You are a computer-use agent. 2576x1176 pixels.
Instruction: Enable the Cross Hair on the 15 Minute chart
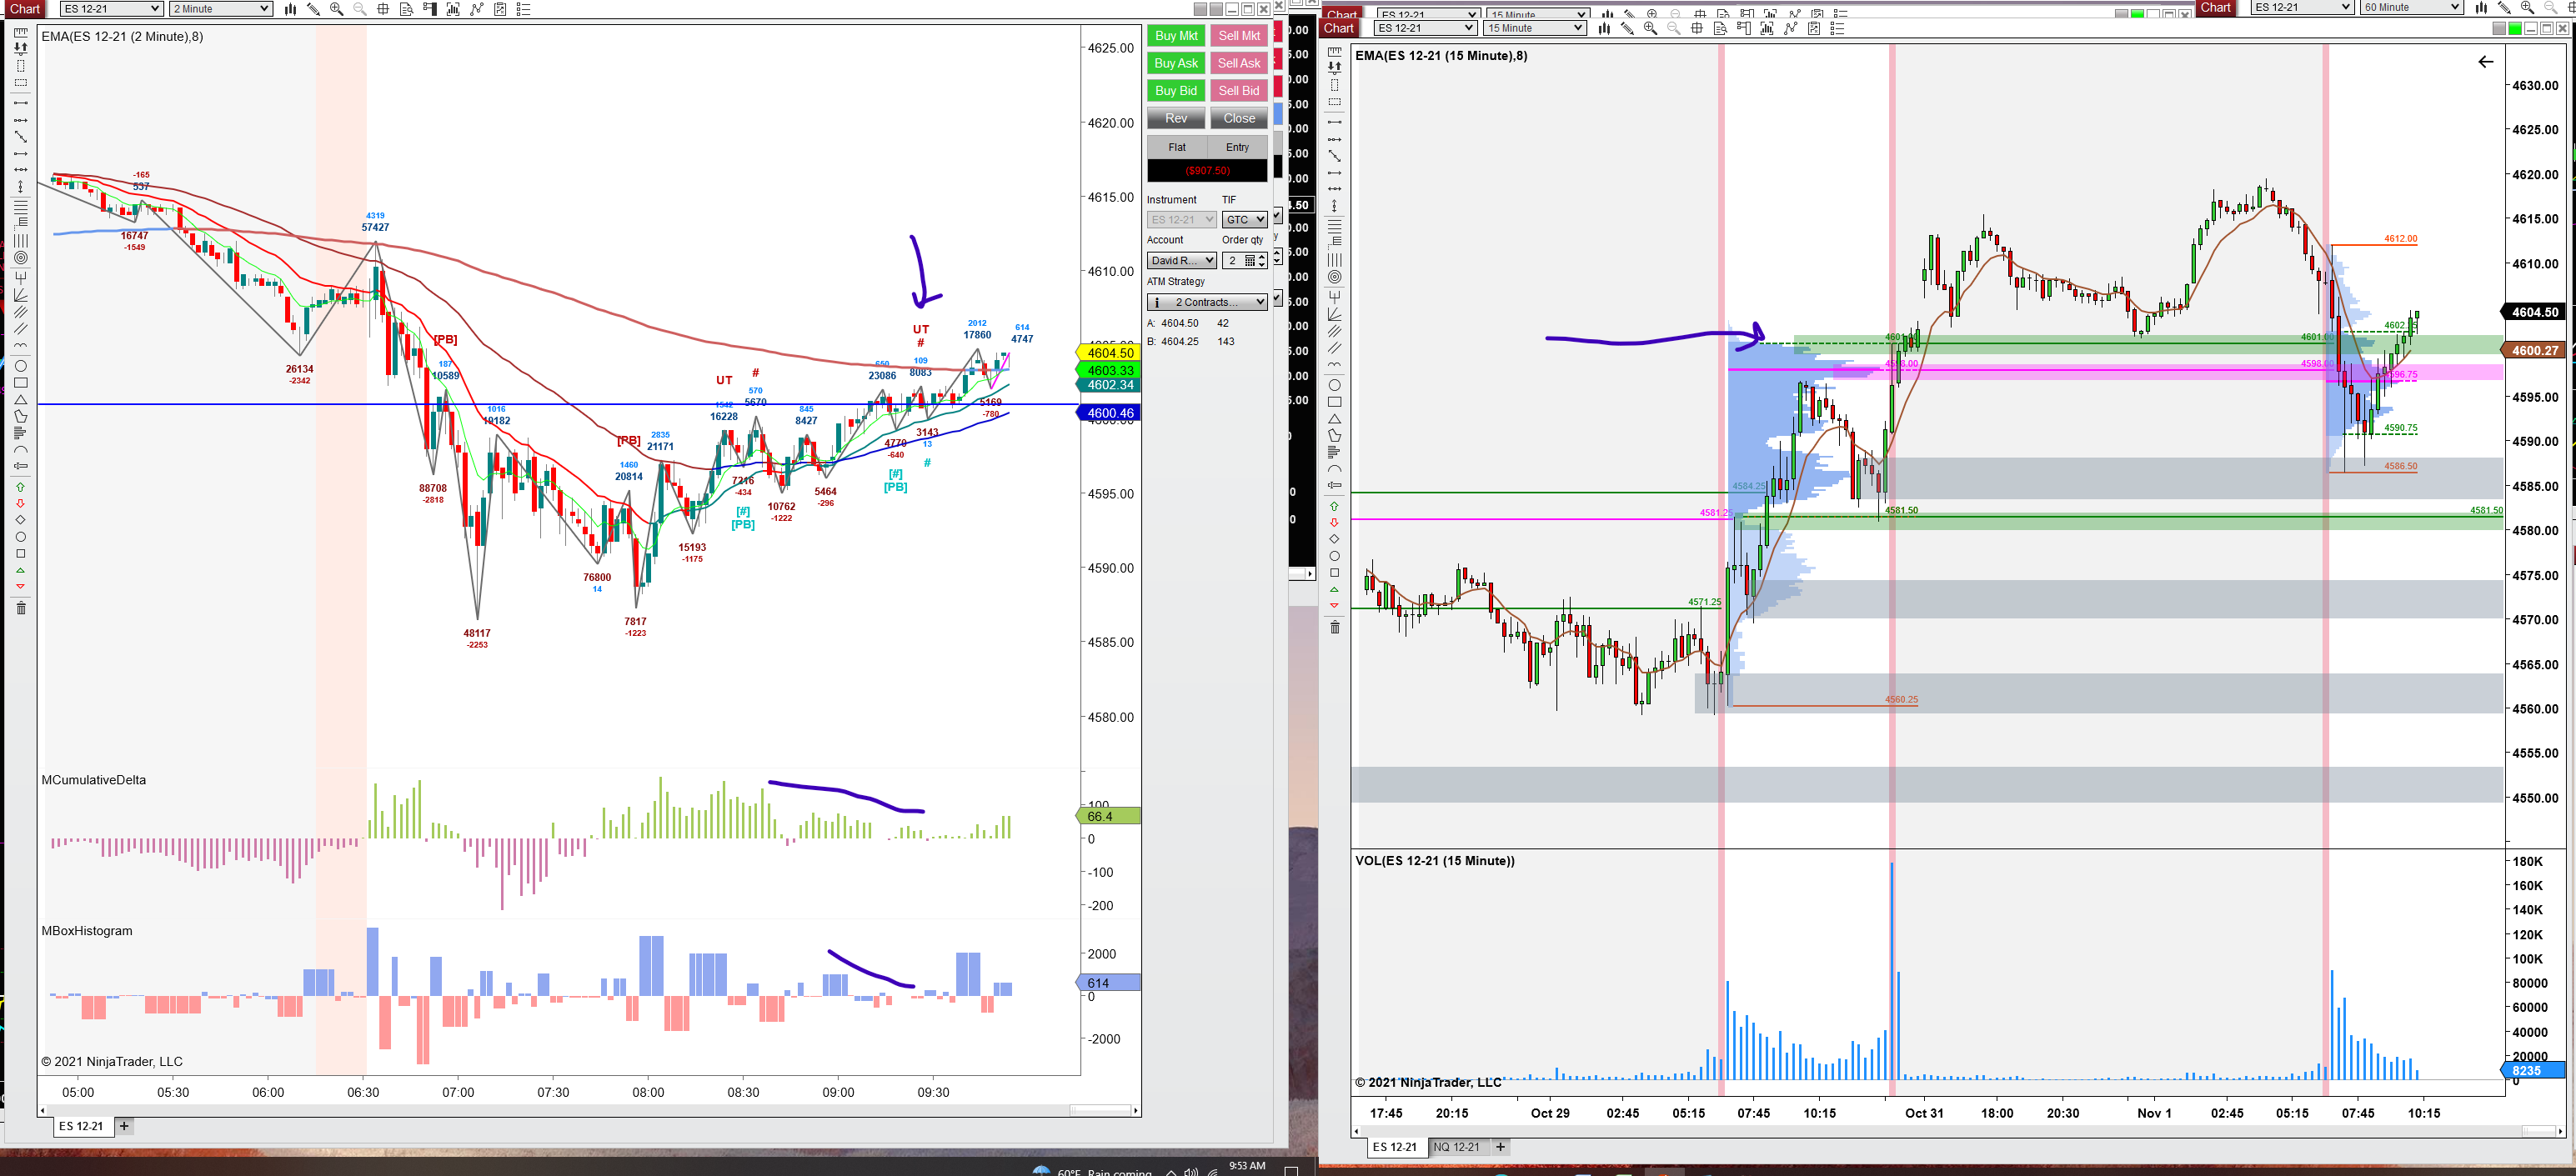[x=1697, y=28]
